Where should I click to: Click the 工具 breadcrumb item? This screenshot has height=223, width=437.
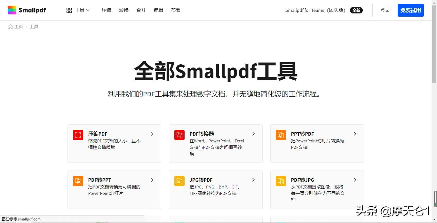tap(34, 27)
